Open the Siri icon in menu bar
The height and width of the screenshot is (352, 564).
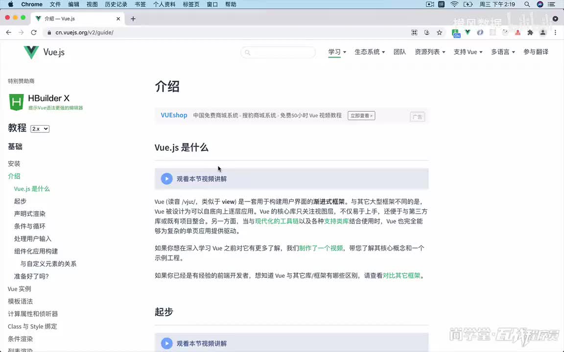coord(540,4)
